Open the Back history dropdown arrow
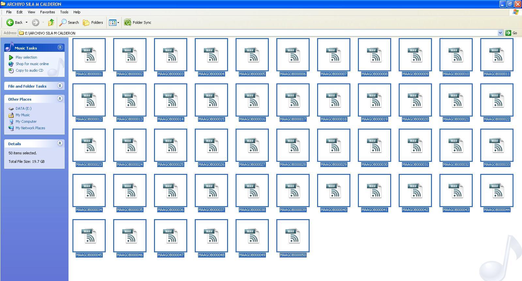522x281 pixels. (26, 22)
